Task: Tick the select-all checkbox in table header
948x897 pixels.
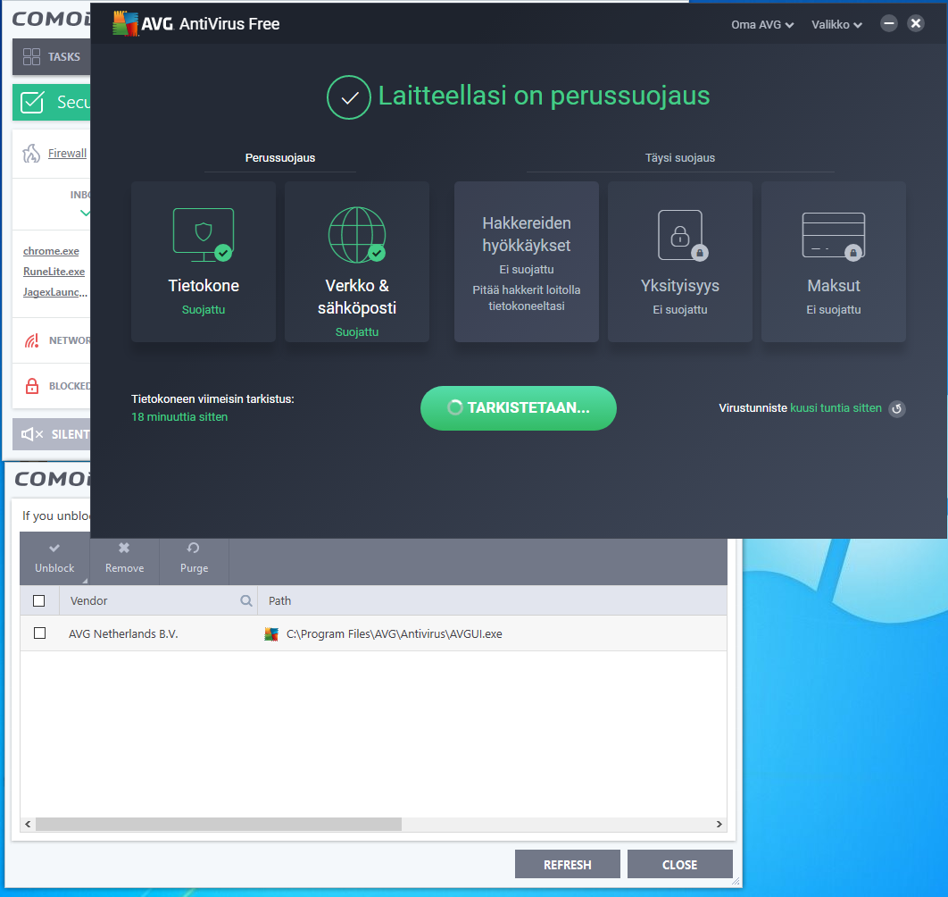Action: pyautogui.click(x=39, y=601)
